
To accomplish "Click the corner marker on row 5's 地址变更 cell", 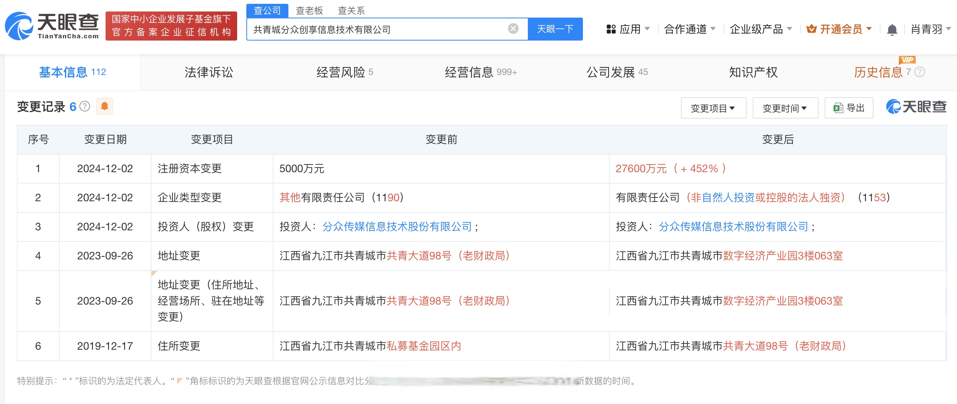I will tap(154, 273).
